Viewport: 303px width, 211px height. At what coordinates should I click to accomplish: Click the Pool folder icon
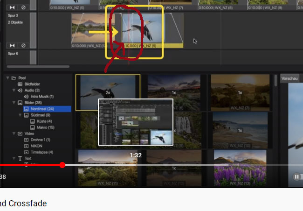[14, 78]
